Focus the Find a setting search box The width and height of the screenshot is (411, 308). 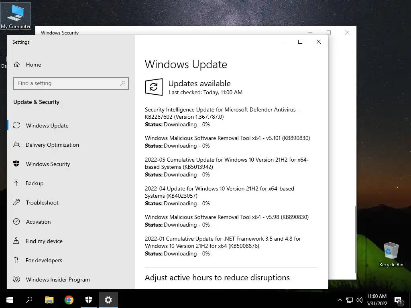(x=71, y=83)
